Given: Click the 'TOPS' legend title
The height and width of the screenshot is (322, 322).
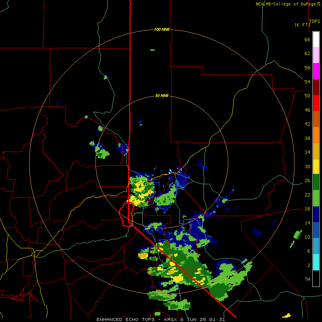Looking at the screenshot, I should [314, 21].
